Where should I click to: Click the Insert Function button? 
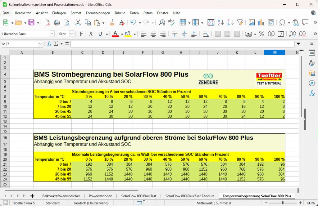(x=49, y=44)
